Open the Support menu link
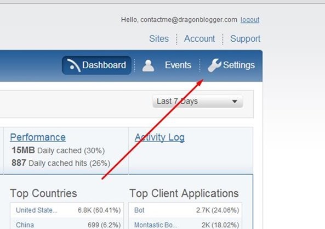Image resolution: width=325 pixels, height=229 pixels. (245, 38)
